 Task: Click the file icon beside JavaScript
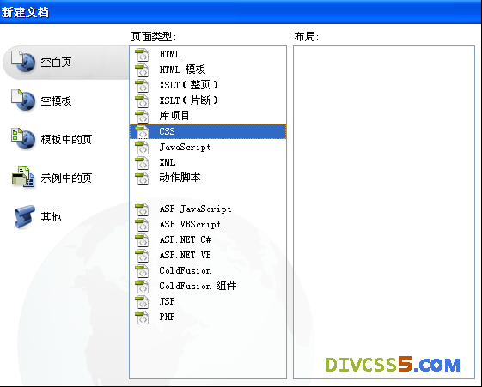pos(142,148)
